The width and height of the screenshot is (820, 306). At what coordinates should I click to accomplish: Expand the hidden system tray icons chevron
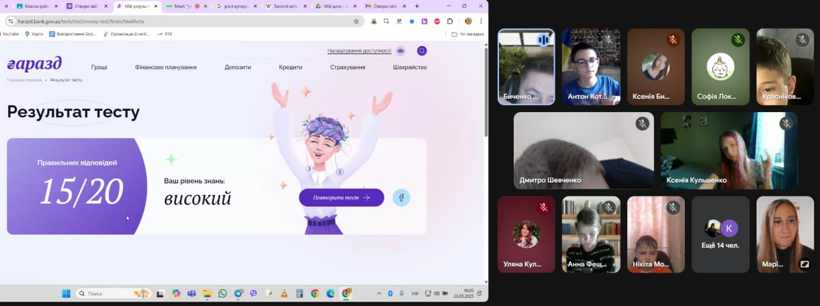[379, 294]
